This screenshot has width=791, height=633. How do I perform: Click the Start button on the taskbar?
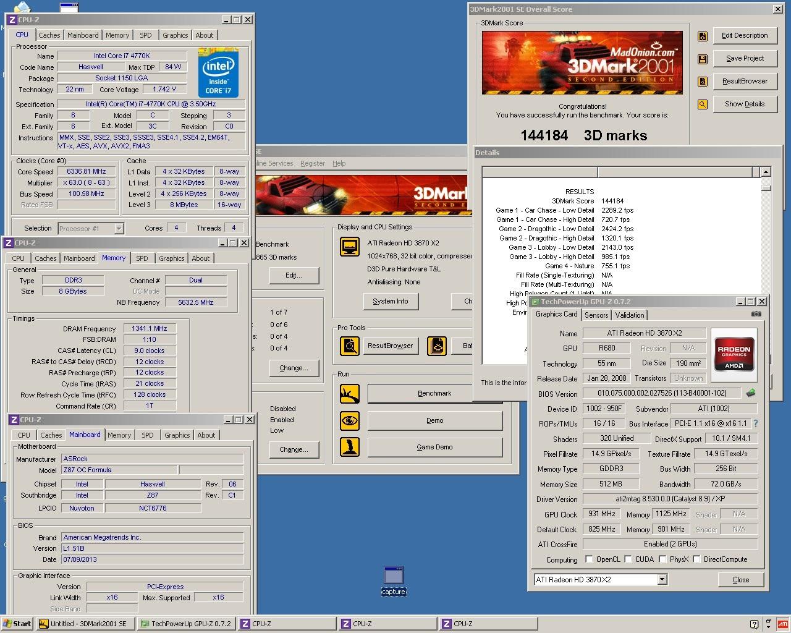tap(17, 624)
